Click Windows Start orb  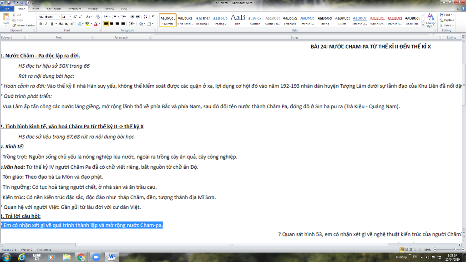[6, 257]
